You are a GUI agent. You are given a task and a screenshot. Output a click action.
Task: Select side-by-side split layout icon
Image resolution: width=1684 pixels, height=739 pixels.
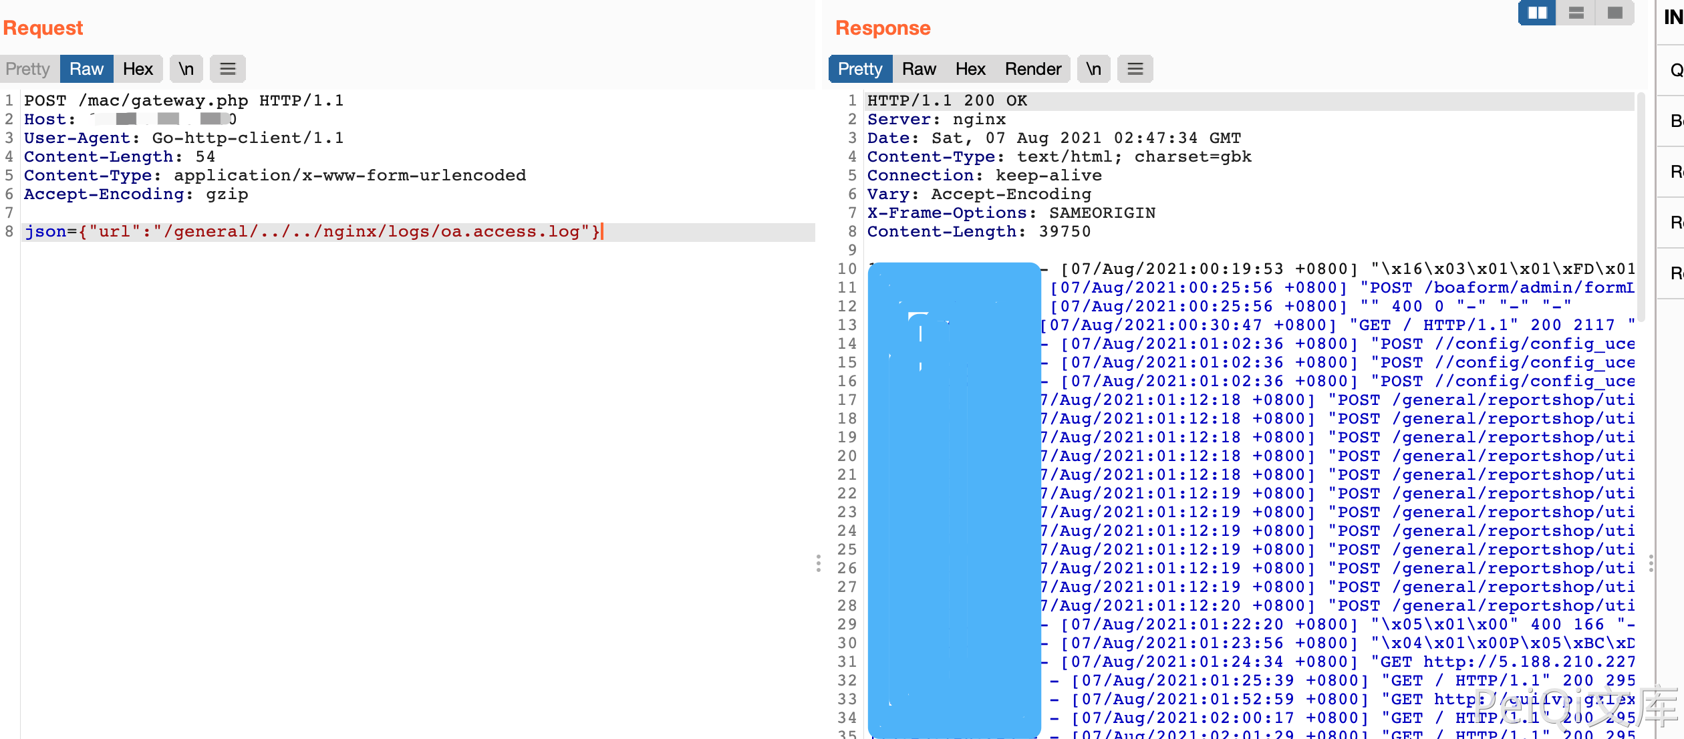pyautogui.click(x=1537, y=13)
